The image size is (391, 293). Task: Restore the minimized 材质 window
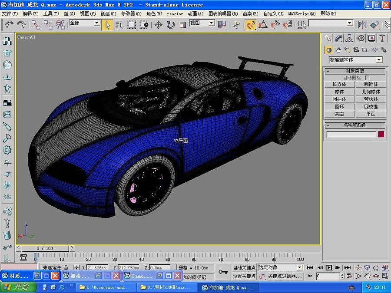(38, 276)
